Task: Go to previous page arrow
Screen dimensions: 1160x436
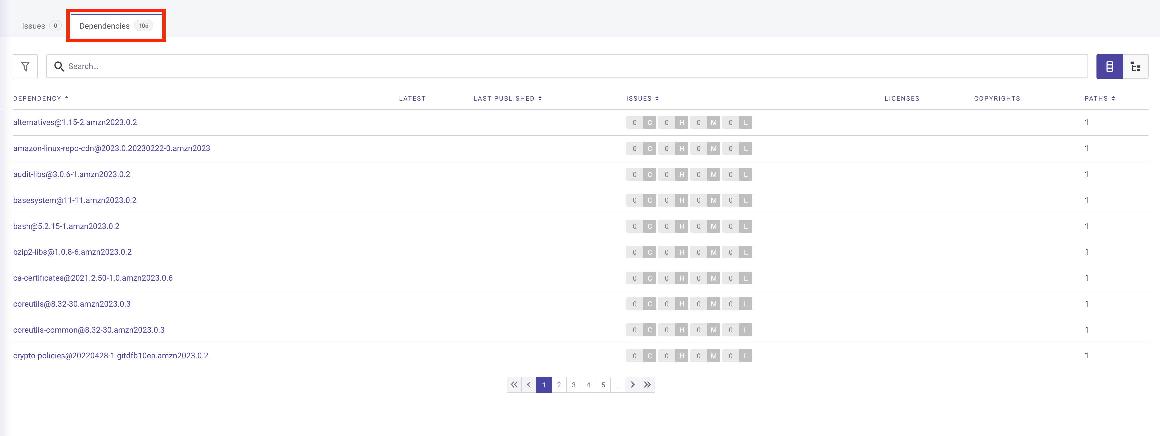Action: (529, 385)
